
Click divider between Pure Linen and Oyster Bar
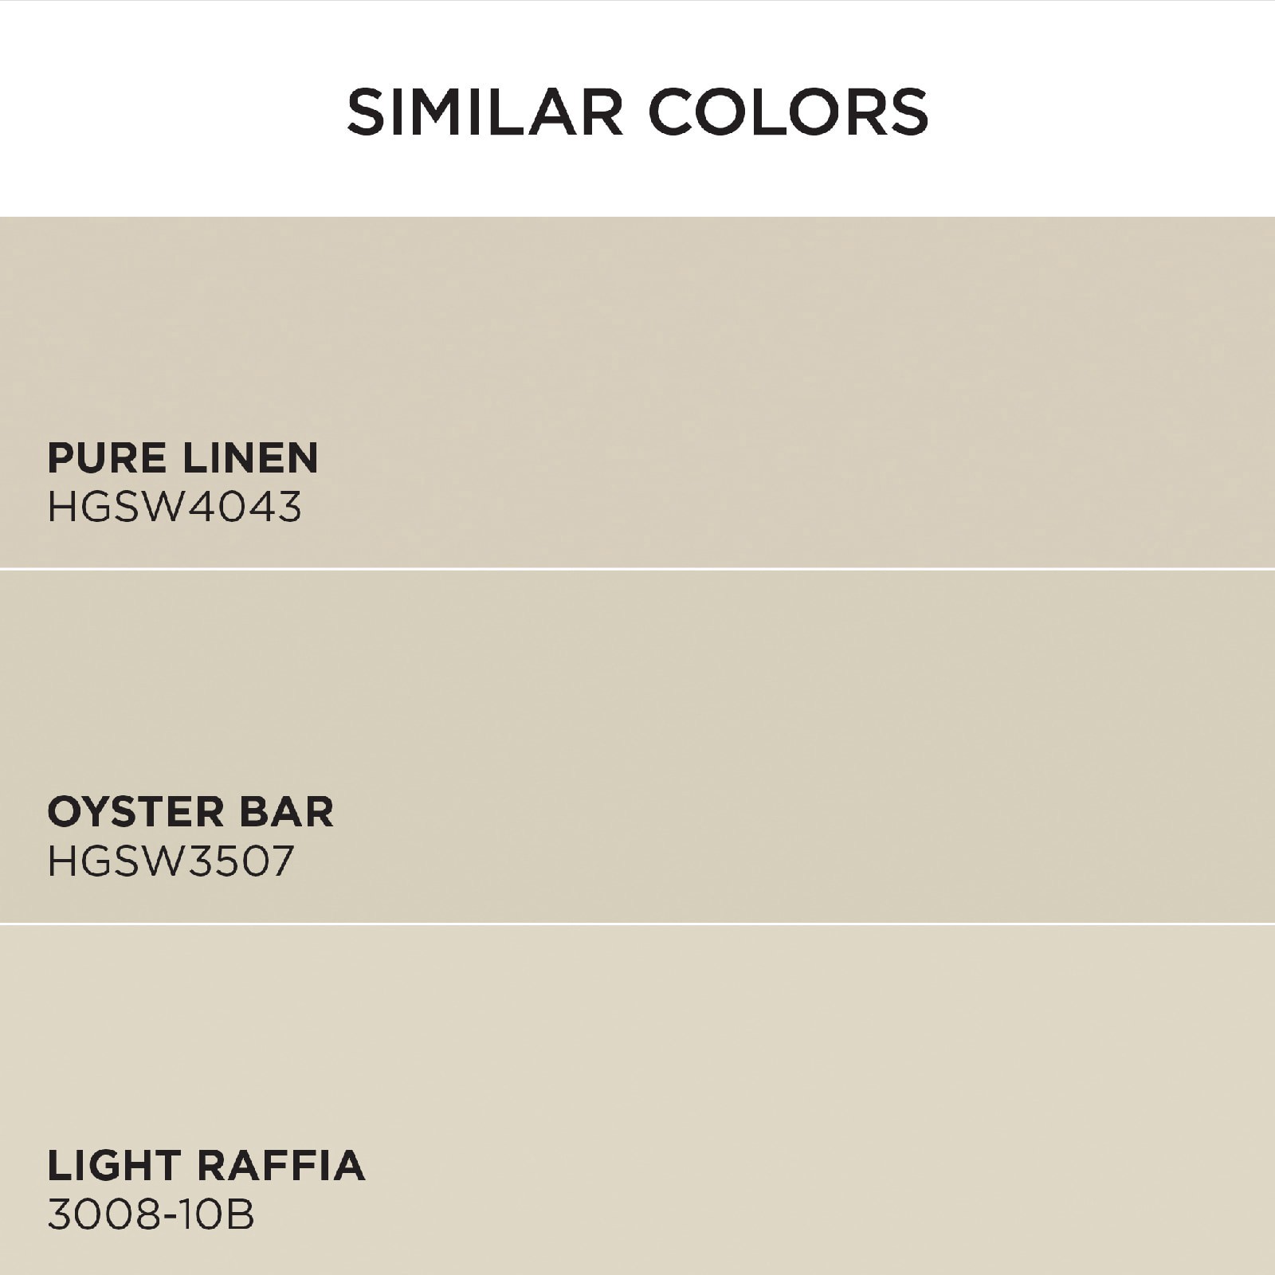tap(637, 569)
